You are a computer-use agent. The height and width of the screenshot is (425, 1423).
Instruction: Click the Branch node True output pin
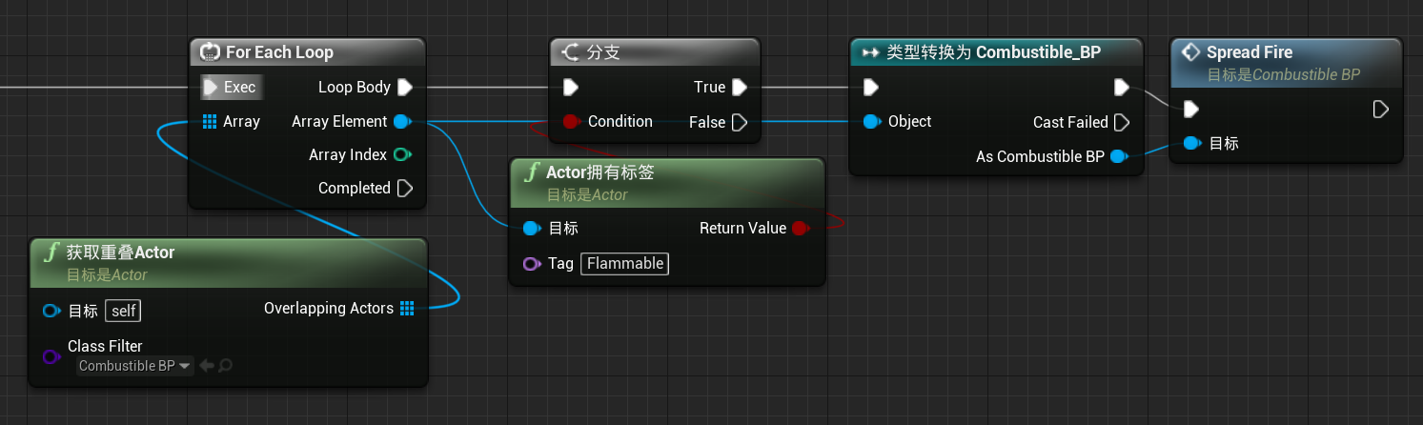[739, 88]
